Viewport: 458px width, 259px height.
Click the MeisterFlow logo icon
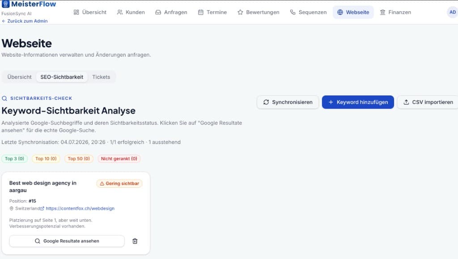(5, 4)
